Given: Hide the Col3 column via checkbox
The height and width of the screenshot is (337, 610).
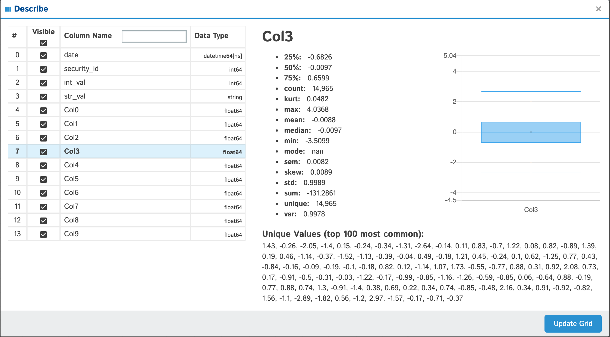Looking at the screenshot, I should pos(43,152).
